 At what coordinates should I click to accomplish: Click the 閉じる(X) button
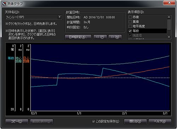coord(135,122)
